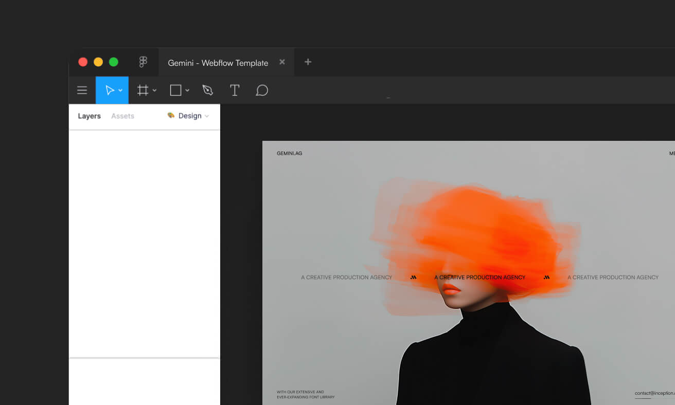
Task: Select right A CREATIVE PRODUCTION AGENCY text
Action: 613,278
